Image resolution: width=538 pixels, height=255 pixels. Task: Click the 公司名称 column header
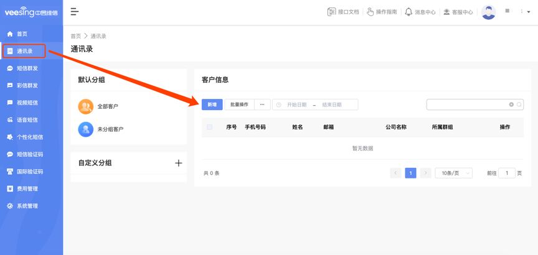396,127
